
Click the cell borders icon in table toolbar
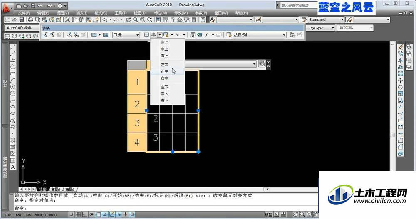coord(146,35)
